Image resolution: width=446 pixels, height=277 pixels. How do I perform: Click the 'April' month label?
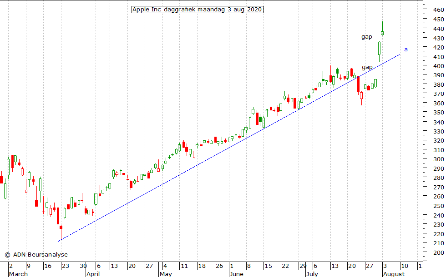click(93, 274)
